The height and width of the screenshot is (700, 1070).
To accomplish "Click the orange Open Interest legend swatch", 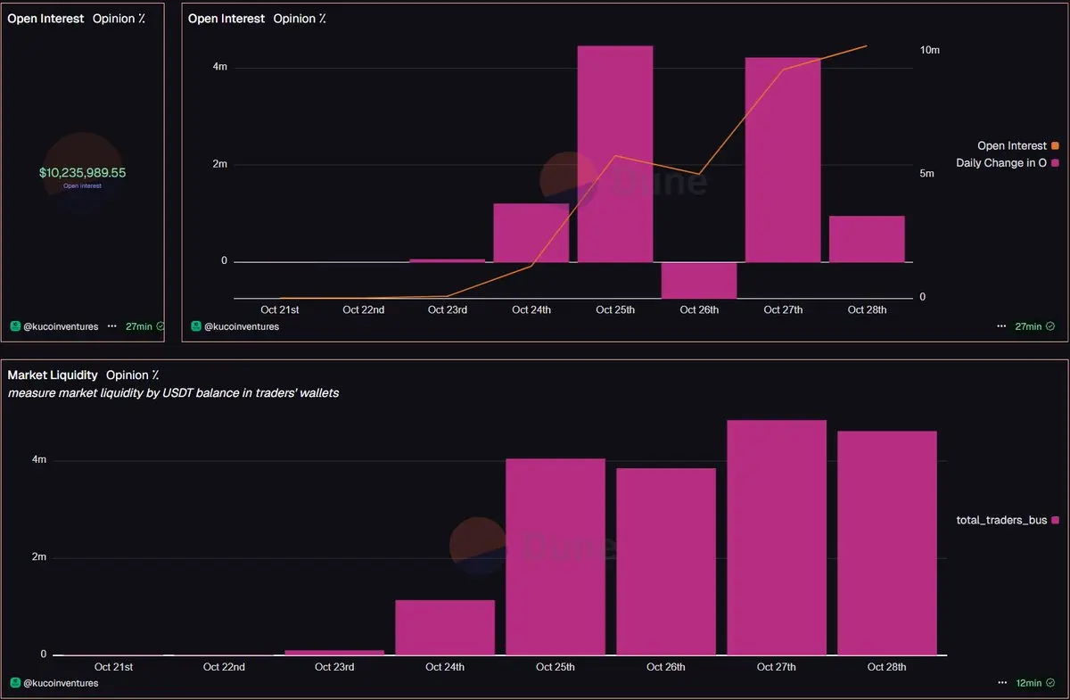I will tap(1056, 145).
